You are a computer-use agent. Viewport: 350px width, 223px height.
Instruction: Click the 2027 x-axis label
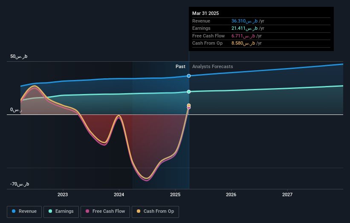click(x=287, y=194)
